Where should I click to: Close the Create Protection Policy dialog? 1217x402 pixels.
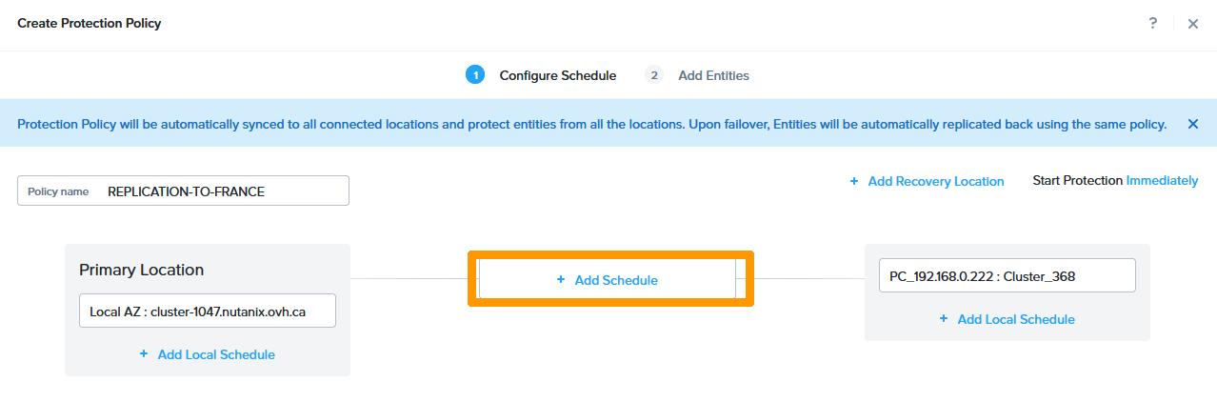1192,24
